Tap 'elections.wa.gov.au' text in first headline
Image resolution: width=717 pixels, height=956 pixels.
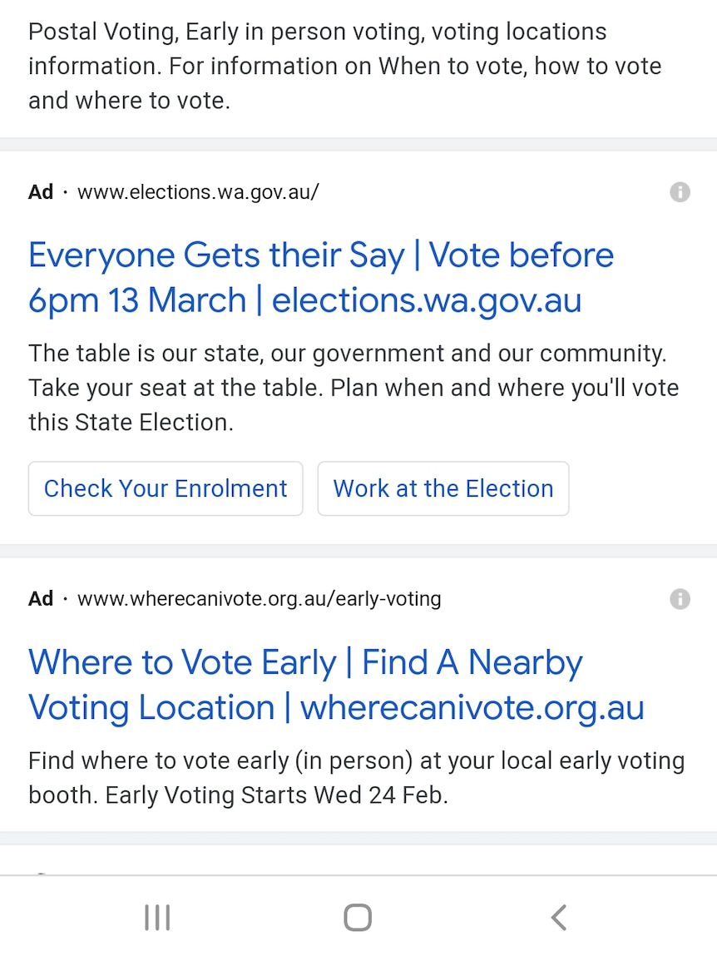[x=427, y=300]
